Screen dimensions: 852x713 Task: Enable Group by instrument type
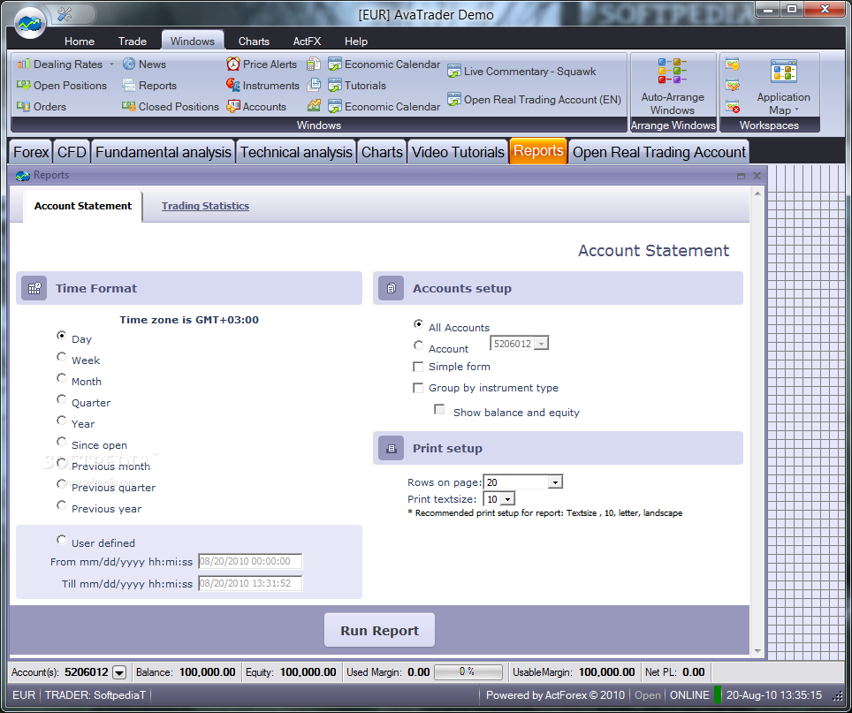pos(418,388)
